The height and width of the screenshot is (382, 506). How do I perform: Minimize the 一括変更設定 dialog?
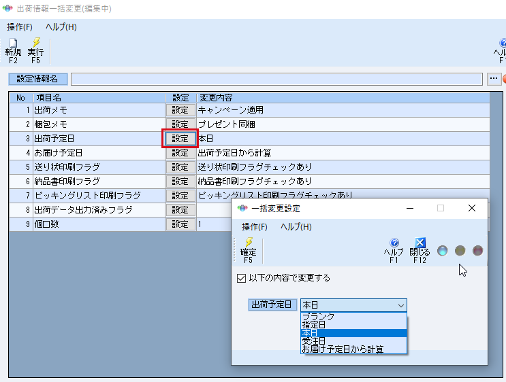410,209
